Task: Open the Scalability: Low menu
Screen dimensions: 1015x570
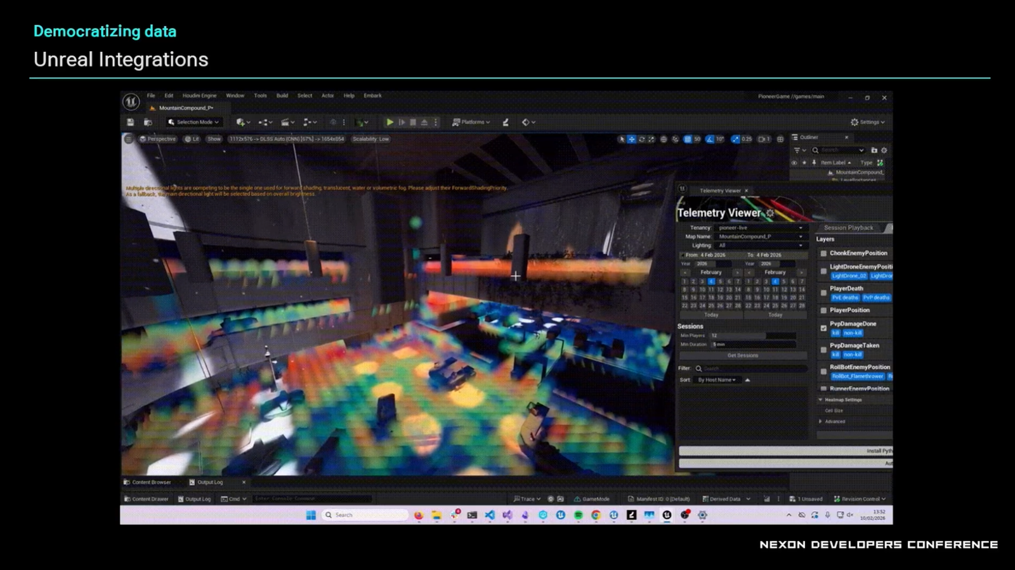Action: point(371,139)
